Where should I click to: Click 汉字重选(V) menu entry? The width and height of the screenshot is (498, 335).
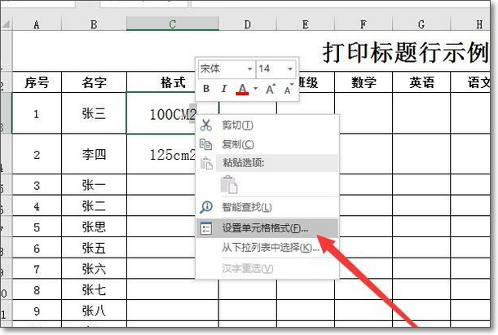[x=248, y=269]
